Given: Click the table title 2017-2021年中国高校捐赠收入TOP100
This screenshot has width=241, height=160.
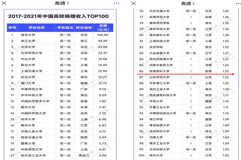Looking at the screenshot, I should pyautogui.click(x=58, y=16).
